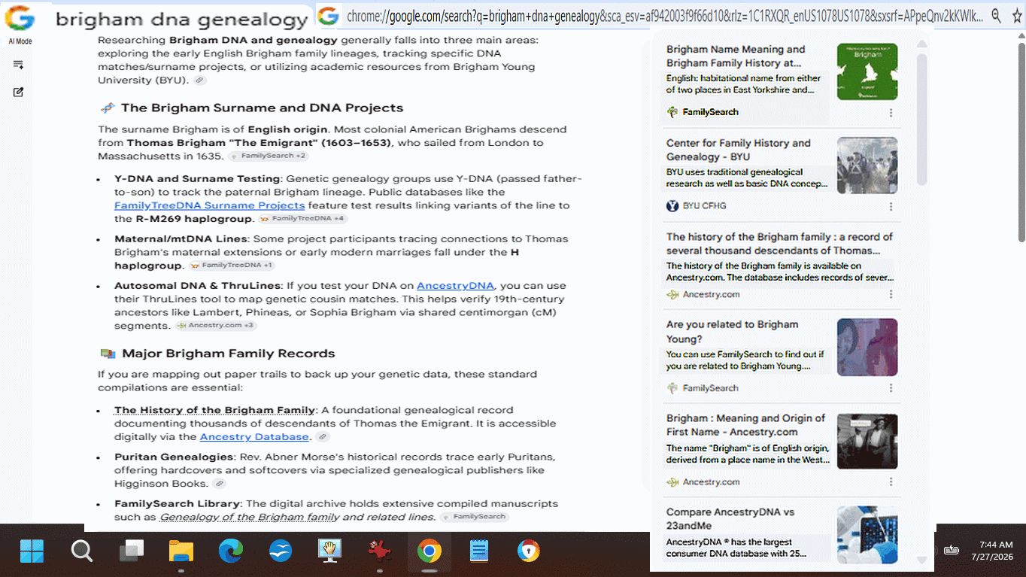
Task: Follow the Ancestry Database link
Action: (x=254, y=437)
